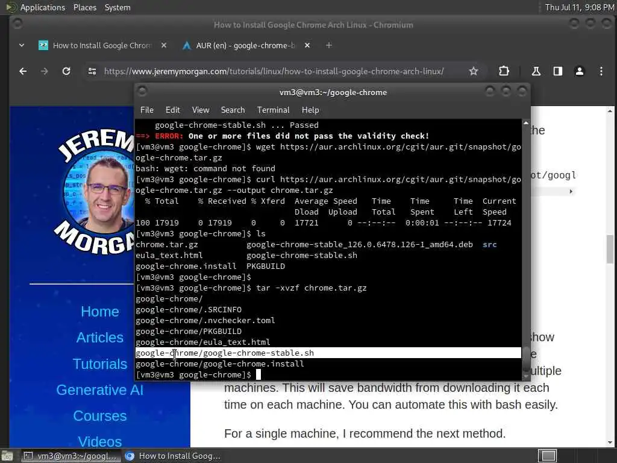Switch to Chromium taskbar entry
617x463 pixels.
click(173, 456)
